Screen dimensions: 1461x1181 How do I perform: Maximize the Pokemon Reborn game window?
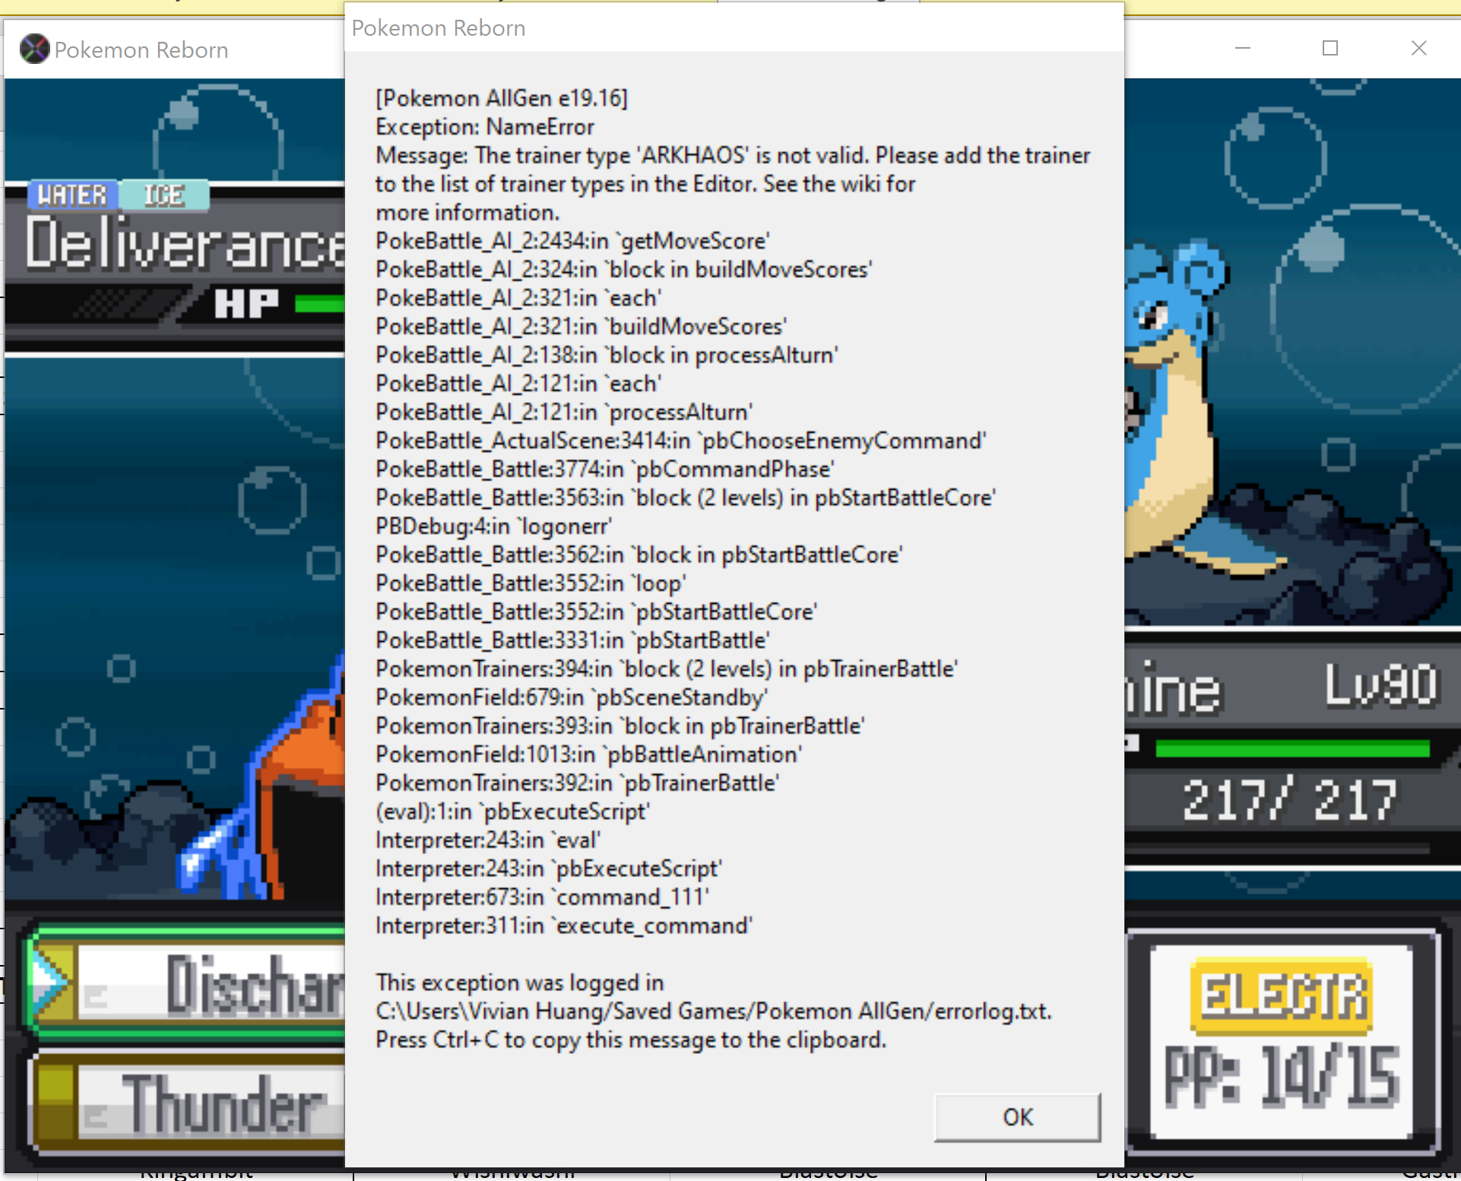click(x=1330, y=49)
